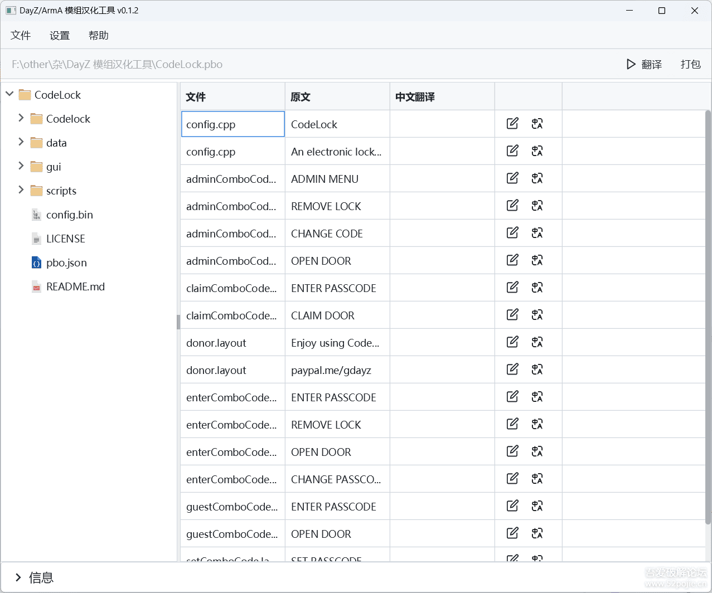The image size is (712, 593).
Task: Click the table vertical scrollbar
Action: (x=708, y=318)
